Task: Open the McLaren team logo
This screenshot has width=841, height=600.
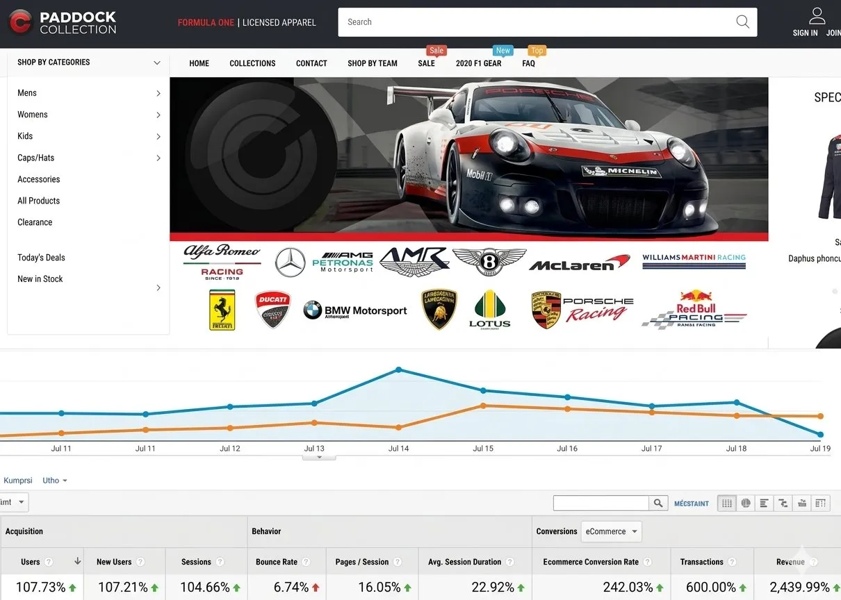Action: [x=580, y=262]
